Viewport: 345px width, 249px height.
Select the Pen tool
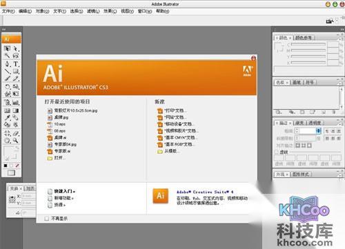[x=7, y=63]
